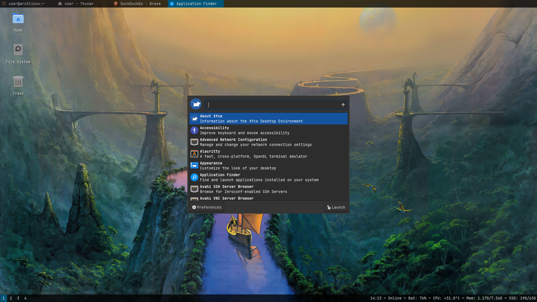Select the Application Finder magnifier icon
The width and height of the screenshot is (537, 302).
(194, 177)
